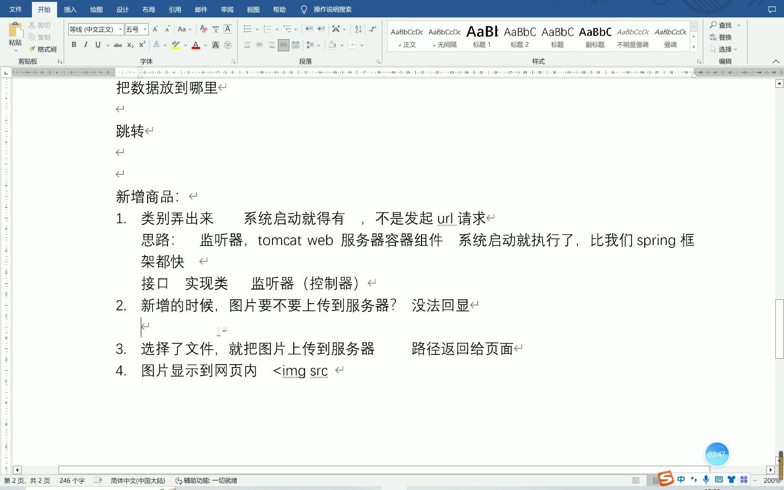
Task: Shrink font size with the smaller A icon
Action: [167, 29]
